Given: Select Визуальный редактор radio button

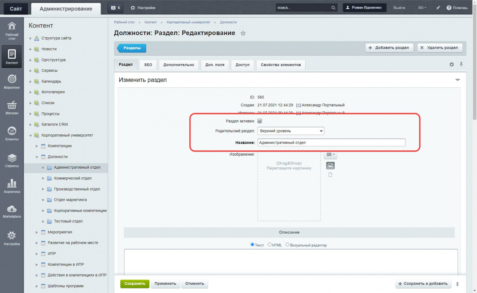Looking at the screenshot, I should [287, 245].
